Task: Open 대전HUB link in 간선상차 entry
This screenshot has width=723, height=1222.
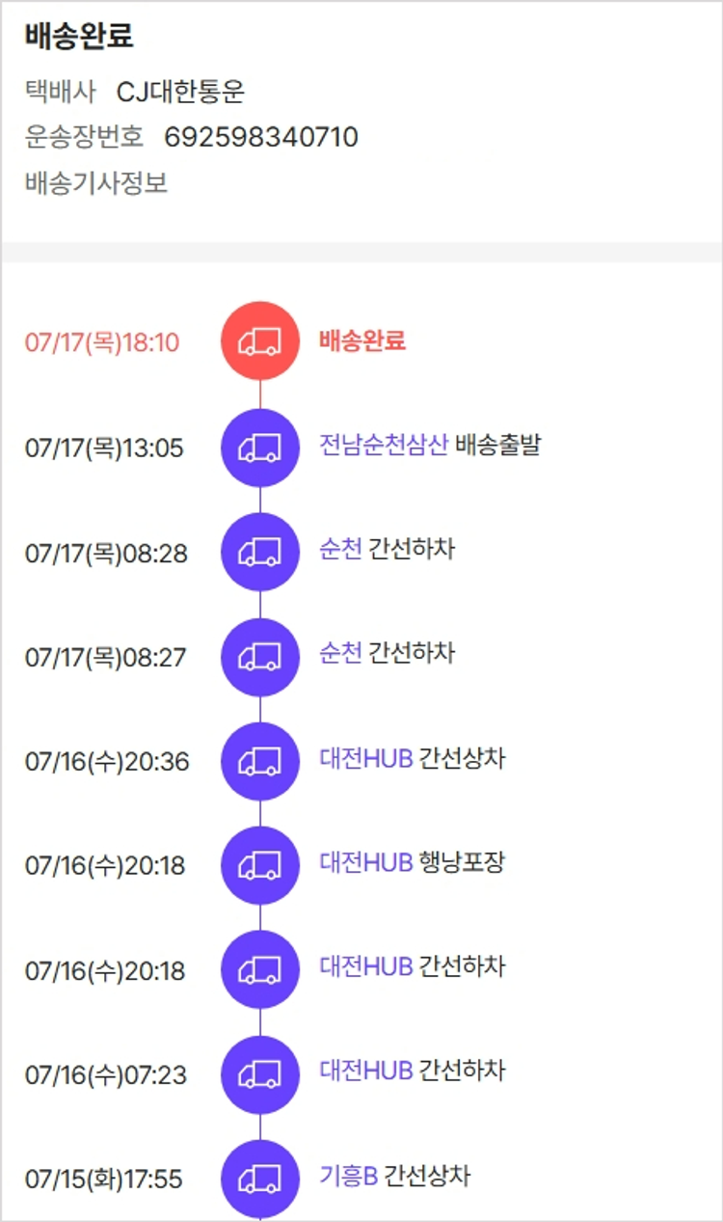Action: click(x=366, y=759)
